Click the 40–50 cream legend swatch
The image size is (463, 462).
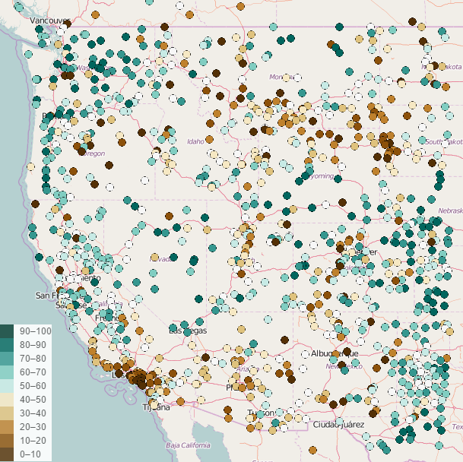coord(7,400)
